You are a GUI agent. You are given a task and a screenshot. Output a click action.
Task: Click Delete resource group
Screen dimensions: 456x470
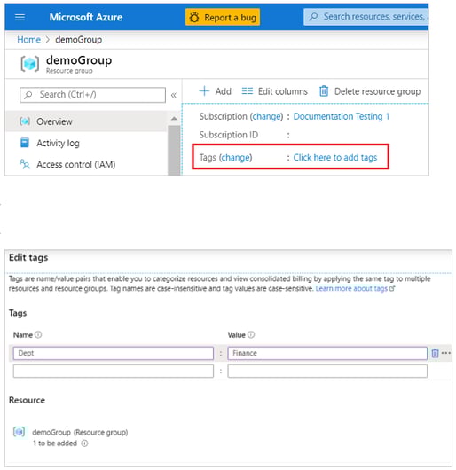pos(370,91)
